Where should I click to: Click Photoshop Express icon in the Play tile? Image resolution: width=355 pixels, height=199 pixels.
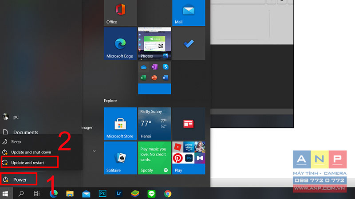[x=189, y=158]
